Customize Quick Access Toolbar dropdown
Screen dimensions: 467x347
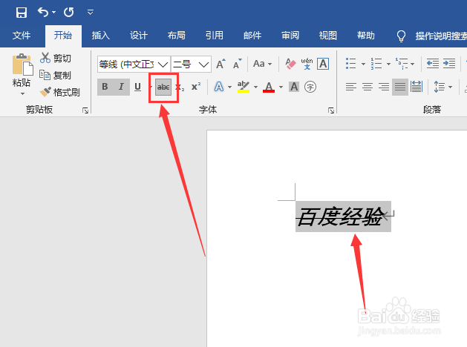pos(91,12)
